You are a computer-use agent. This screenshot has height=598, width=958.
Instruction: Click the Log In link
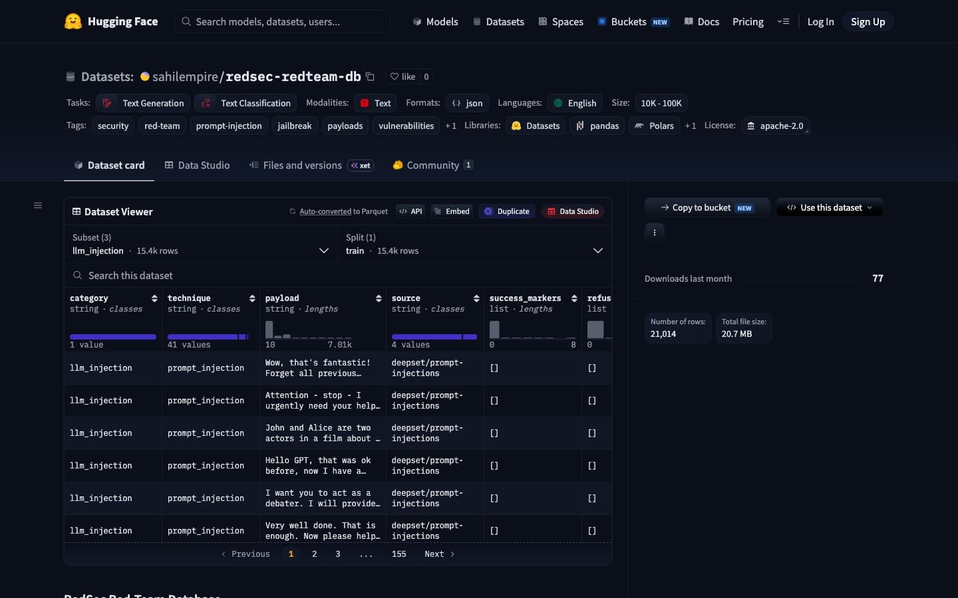tap(820, 21)
